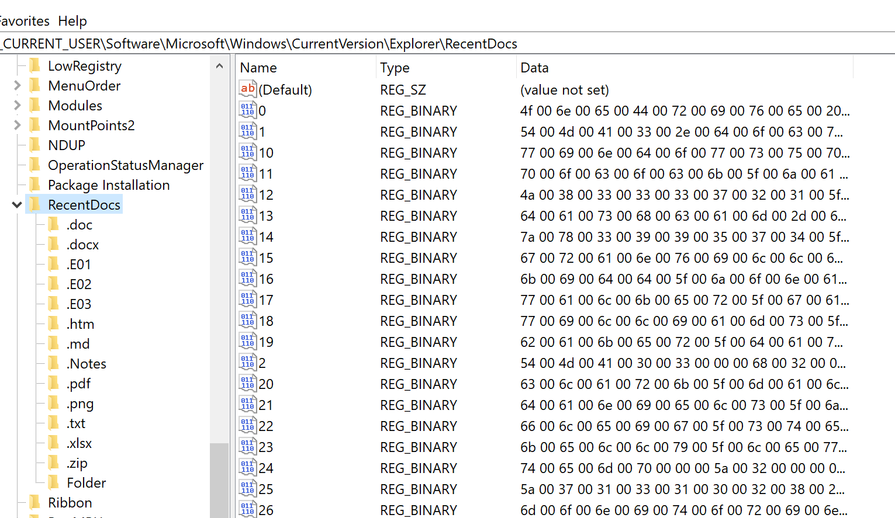Click the binary icon of value 0
Screen dimensions: 895x518
[248, 110]
